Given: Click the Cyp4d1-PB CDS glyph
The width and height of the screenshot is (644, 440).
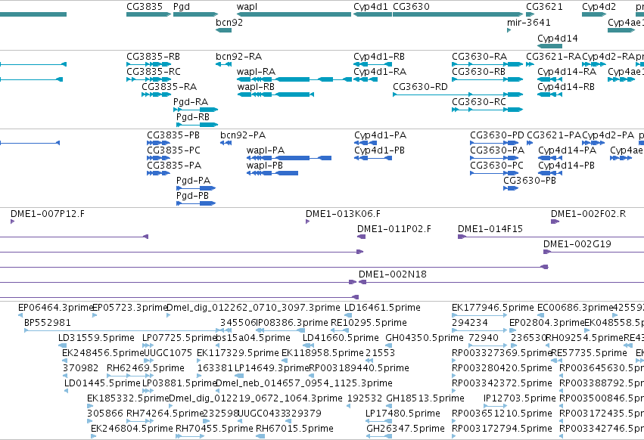Looking at the screenshot, I should click(x=373, y=158).
